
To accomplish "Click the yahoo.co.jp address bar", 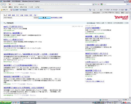I will coord(50,4).
